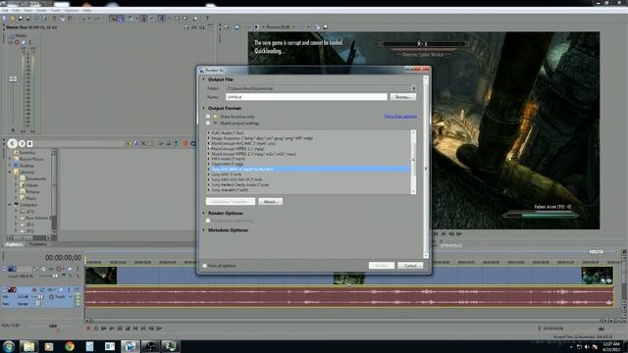This screenshot has width=628, height=353.
Task: Click the timecode display
Action: pos(63,258)
